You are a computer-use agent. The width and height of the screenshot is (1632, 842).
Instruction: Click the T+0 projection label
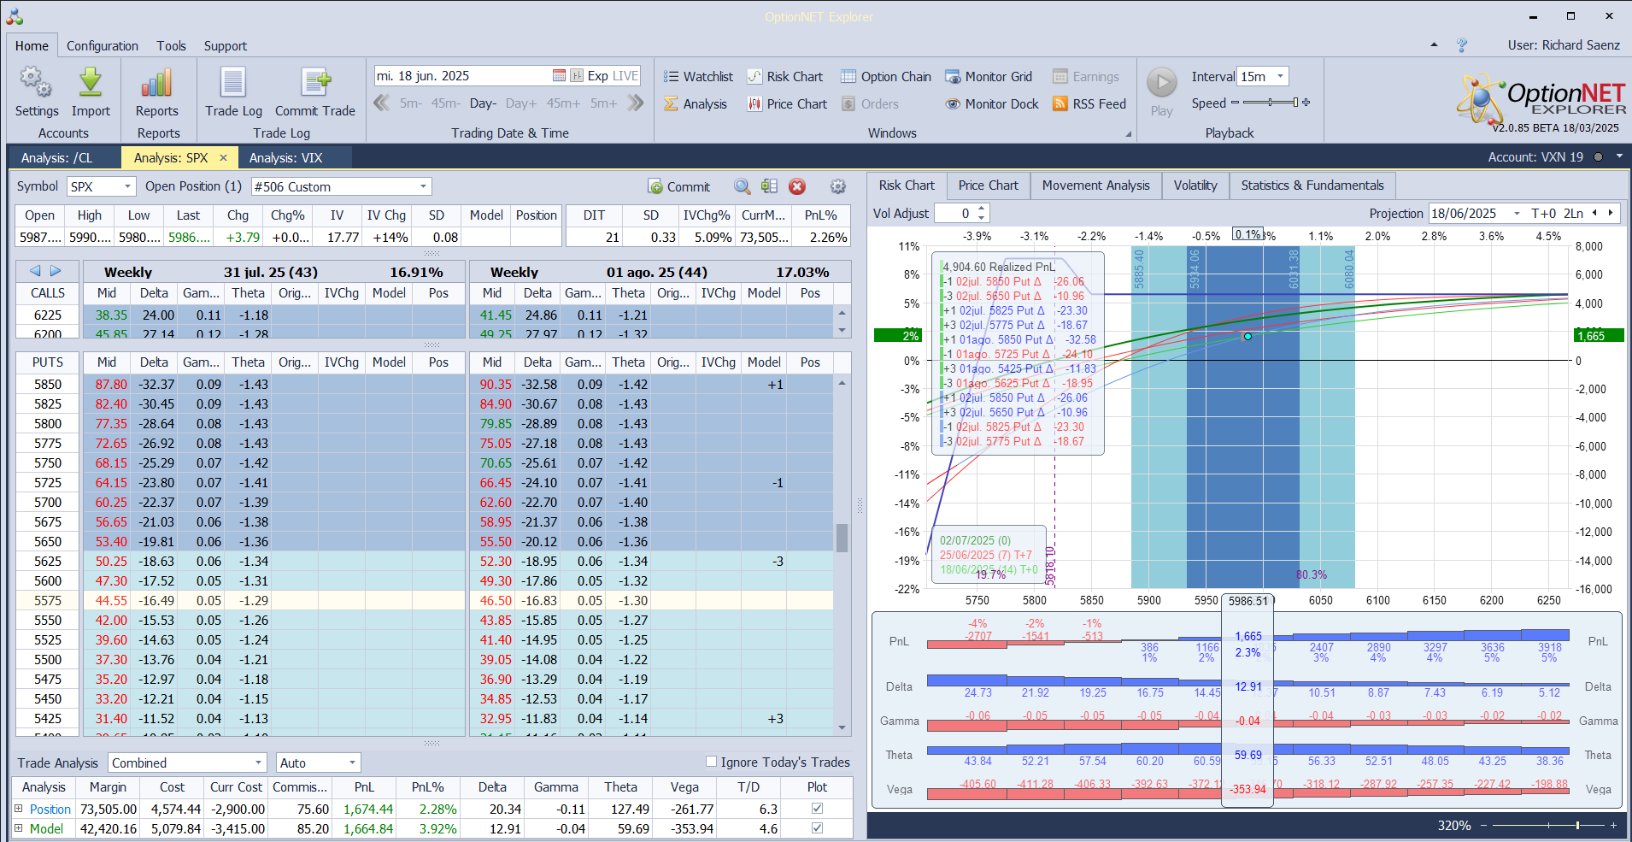[x=1543, y=214]
